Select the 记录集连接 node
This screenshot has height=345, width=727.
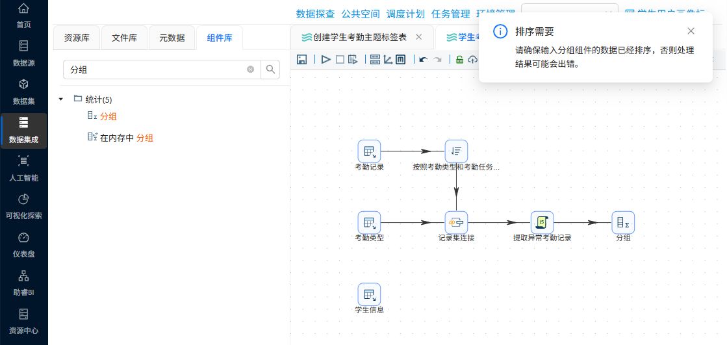pyautogui.click(x=456, y=223)
